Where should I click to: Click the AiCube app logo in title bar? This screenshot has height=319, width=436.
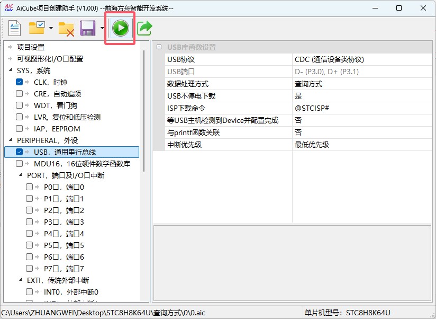click(x=8, y=8)
